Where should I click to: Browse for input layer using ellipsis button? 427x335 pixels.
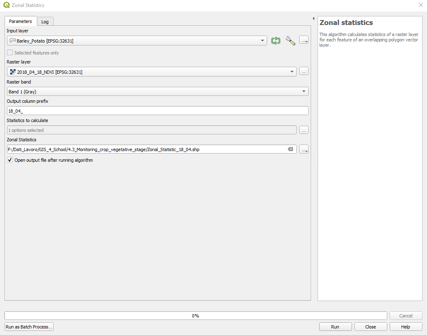coord(304,40)
